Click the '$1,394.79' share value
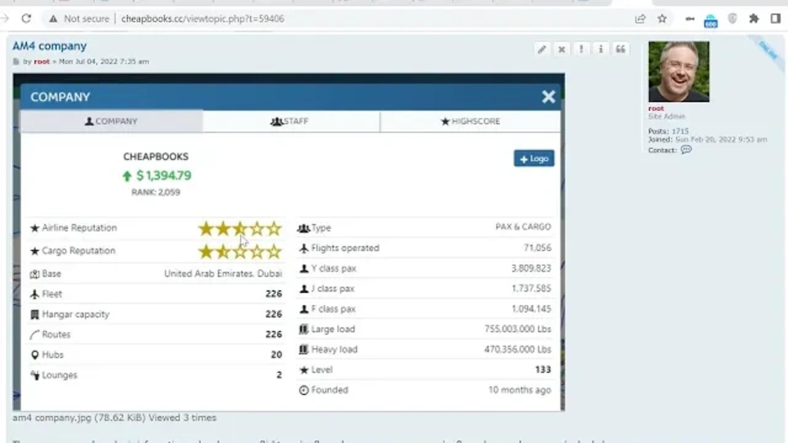 (164, 175)
